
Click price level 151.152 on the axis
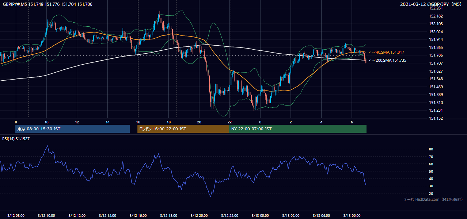coord(436,118)
